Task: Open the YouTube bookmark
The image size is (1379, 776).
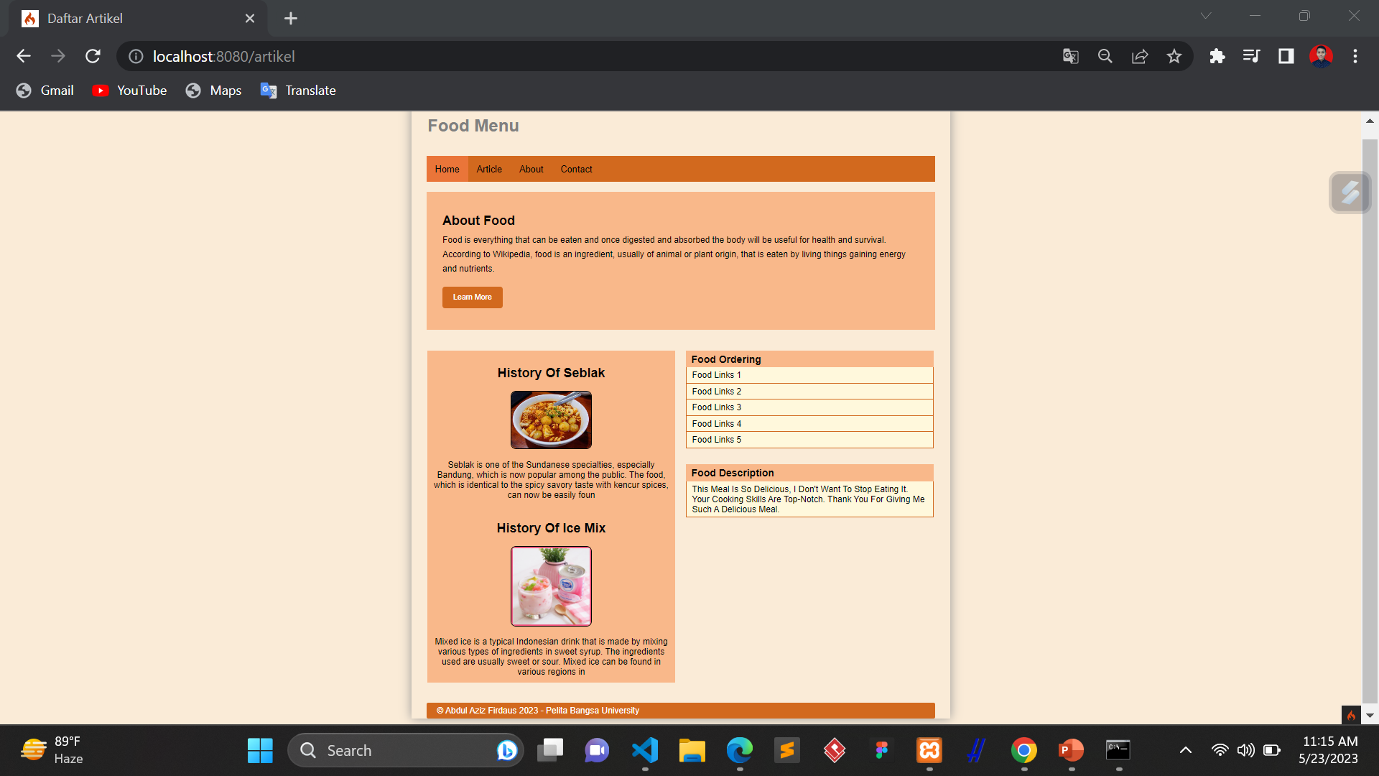Action: (129, 90)
